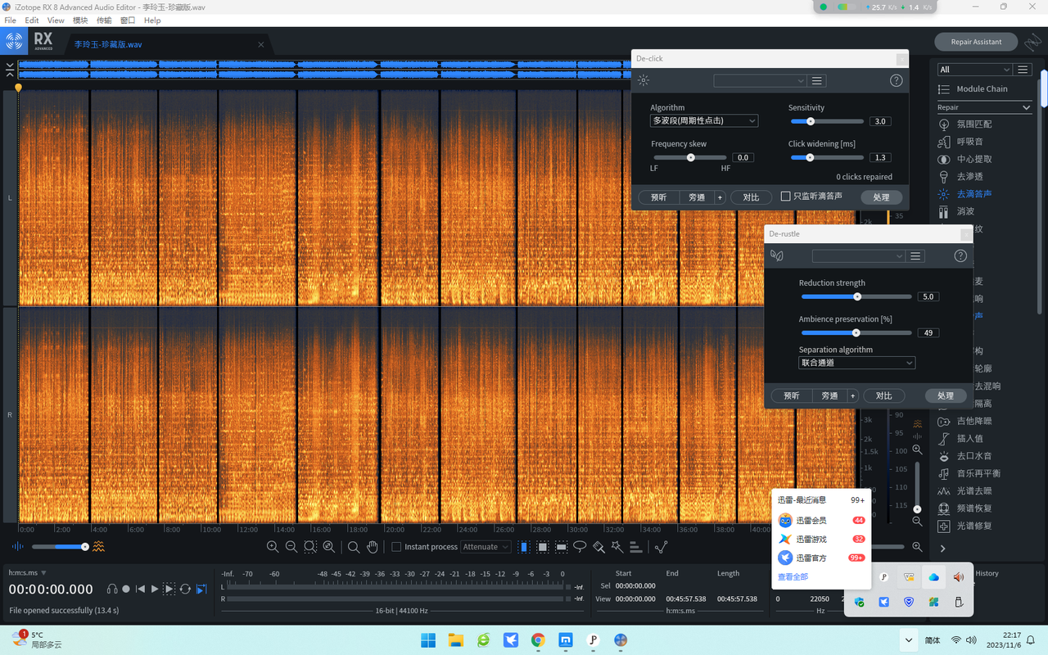
Task: Start recording with the record button
Action: pyautogui.click(x=126, y=589)
